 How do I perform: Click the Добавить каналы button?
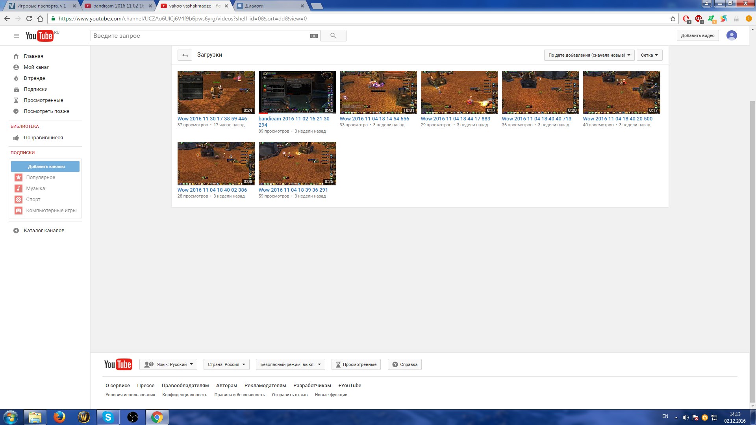tap(45, 166)
